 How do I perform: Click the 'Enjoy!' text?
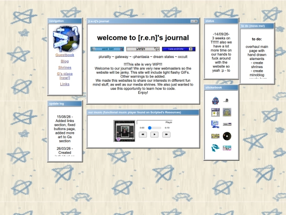tap(143, 93)
